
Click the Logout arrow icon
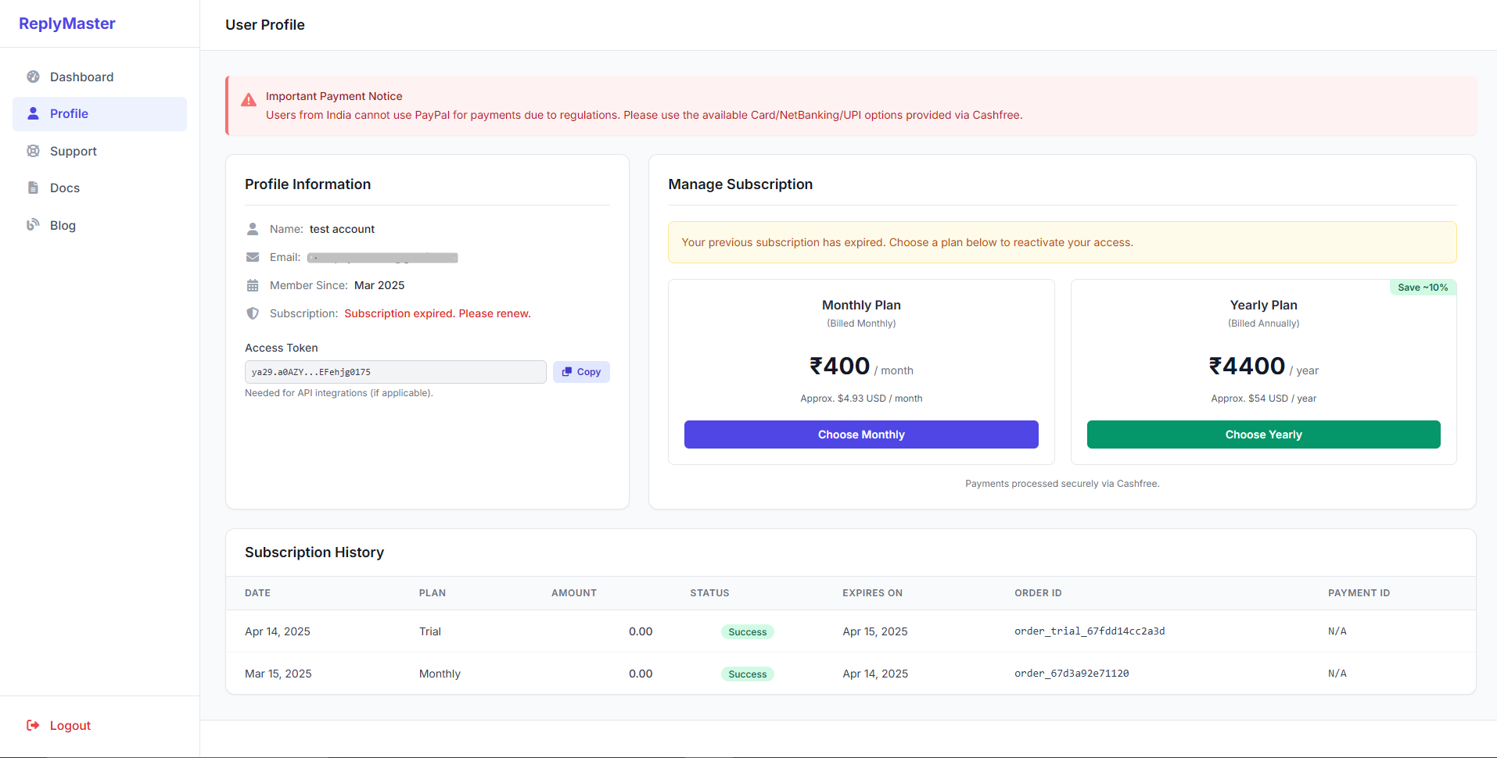pyautogui.click(x=33, y=725)
